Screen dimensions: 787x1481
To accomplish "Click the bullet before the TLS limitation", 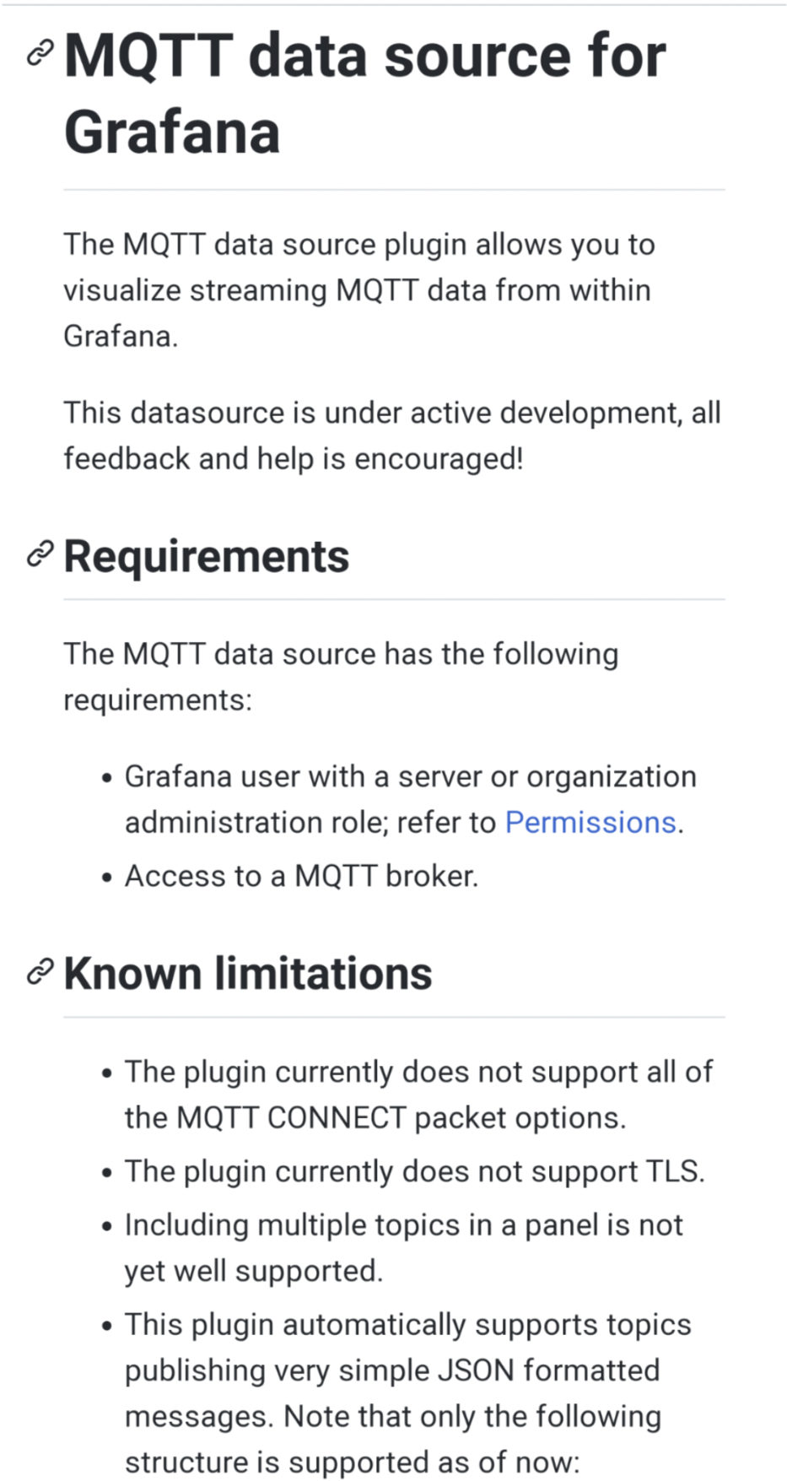I will pyautogui.click(x=106, y=1173).
